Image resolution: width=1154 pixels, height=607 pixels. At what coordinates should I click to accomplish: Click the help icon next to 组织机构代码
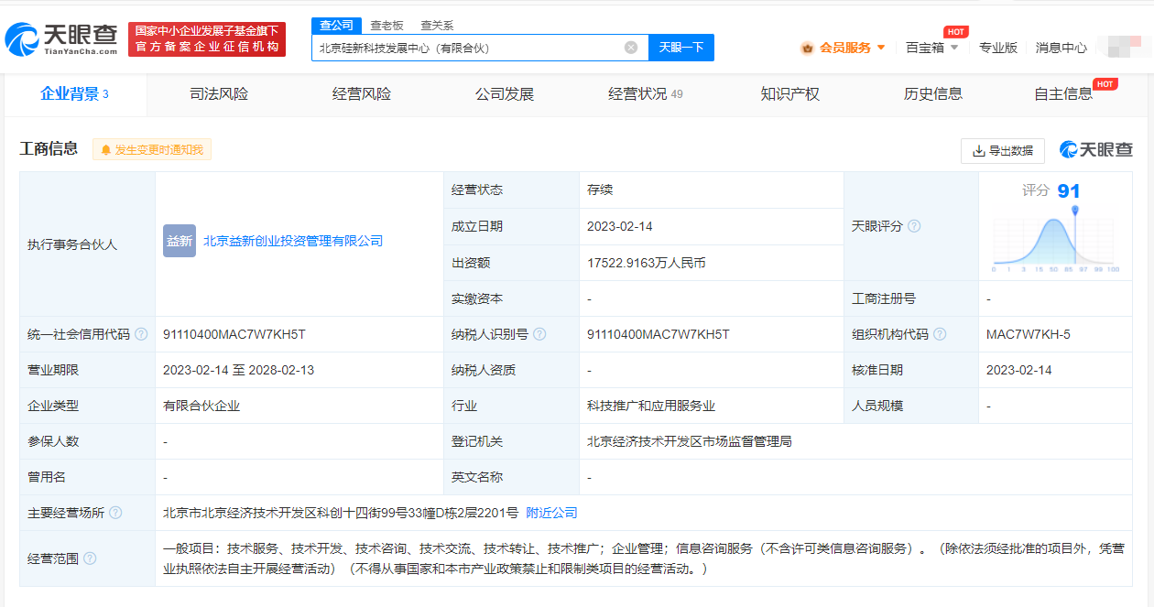[x=940, y=334]
